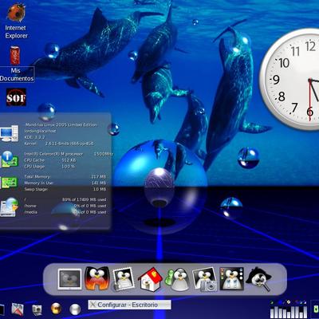
Task: Launch the flaming penguin dock icon
Action: pyautogui.click(x=97, y=278)
